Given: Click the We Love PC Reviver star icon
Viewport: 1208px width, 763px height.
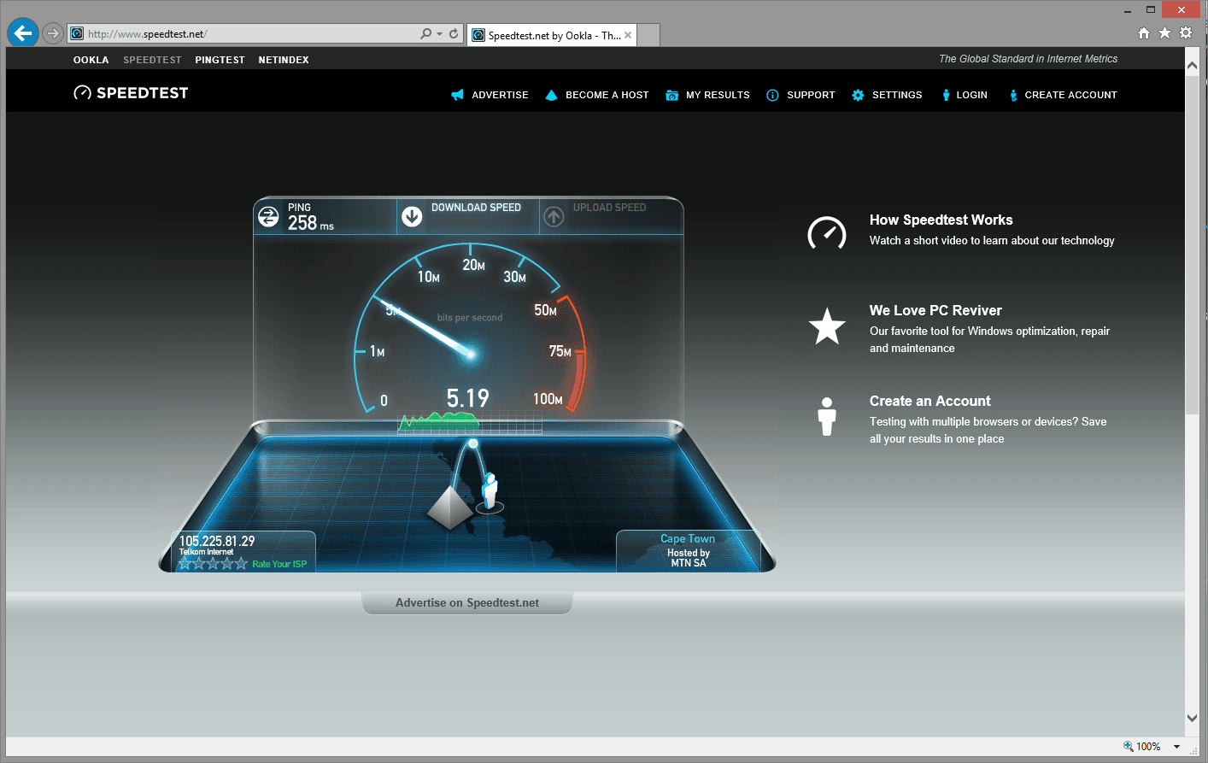Looking at the screenshot, I should click(x=827, y=326).
